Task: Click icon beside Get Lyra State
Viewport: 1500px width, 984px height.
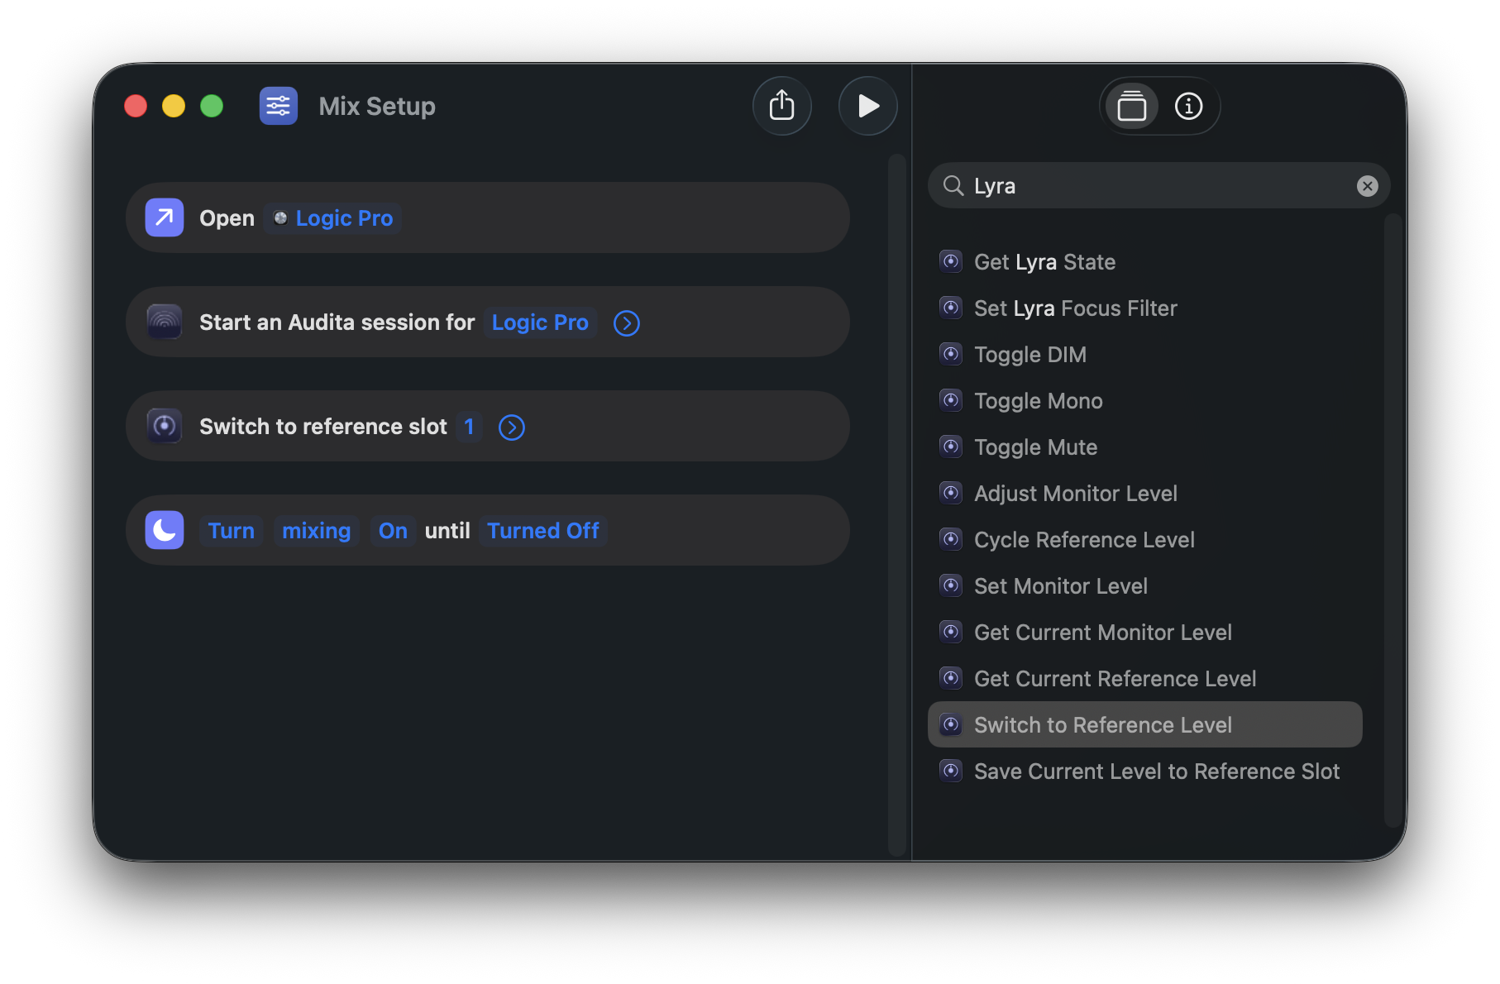Action: pyautogui.click(x=951, y=261)
